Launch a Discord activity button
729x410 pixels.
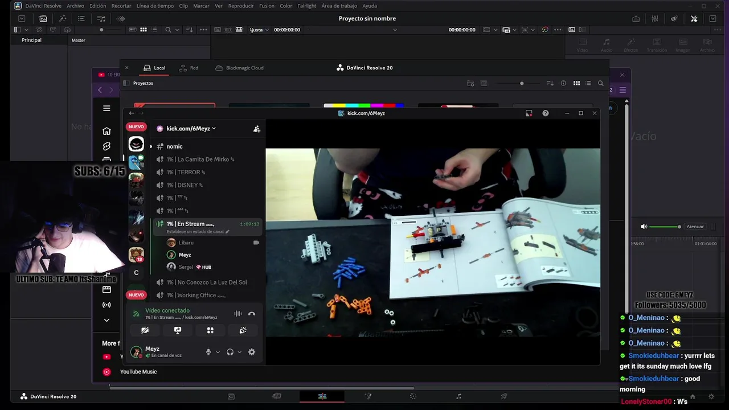click(x=210, y=330)
